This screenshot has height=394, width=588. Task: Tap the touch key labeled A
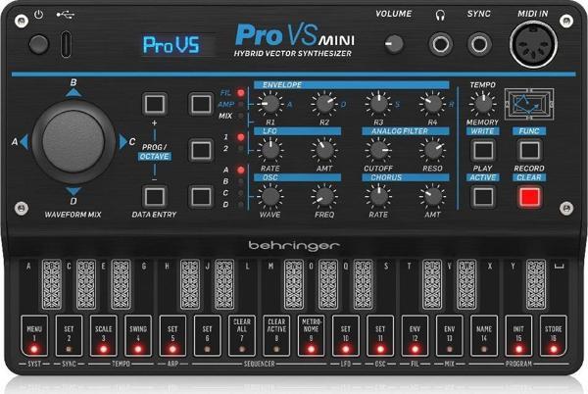pos(29,285)
